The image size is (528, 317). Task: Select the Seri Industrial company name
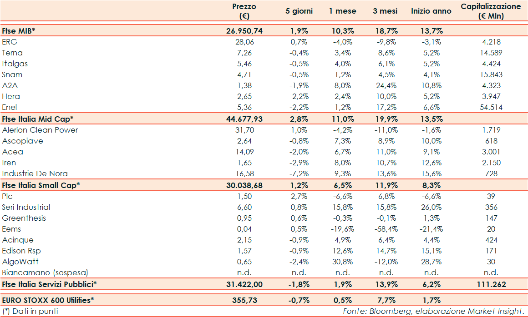click(26, 207)
